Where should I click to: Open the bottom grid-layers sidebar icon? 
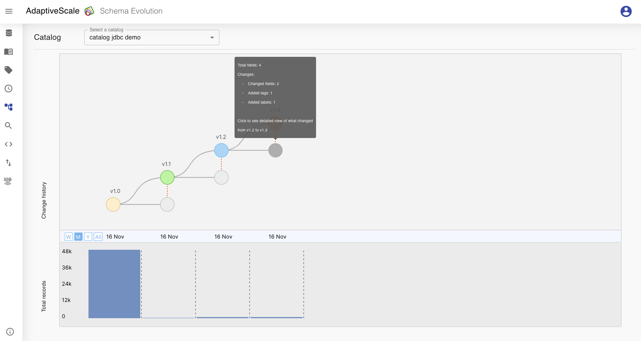(8, 181)
